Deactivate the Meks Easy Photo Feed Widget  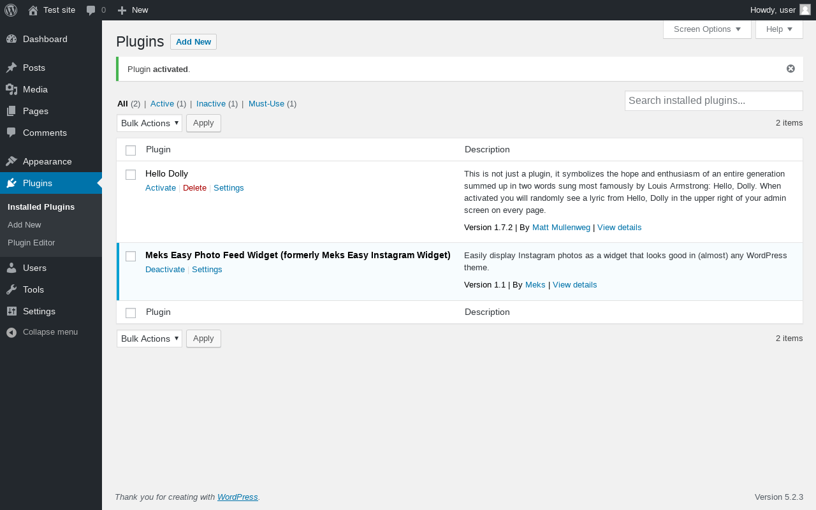point(165,269)
